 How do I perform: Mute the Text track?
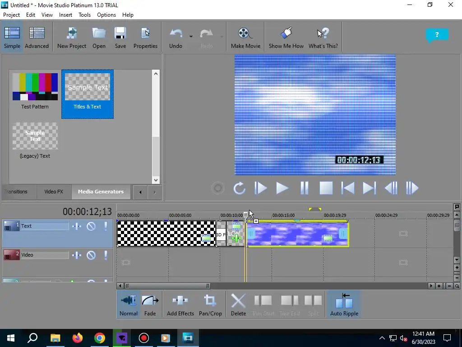coord(91,226)
